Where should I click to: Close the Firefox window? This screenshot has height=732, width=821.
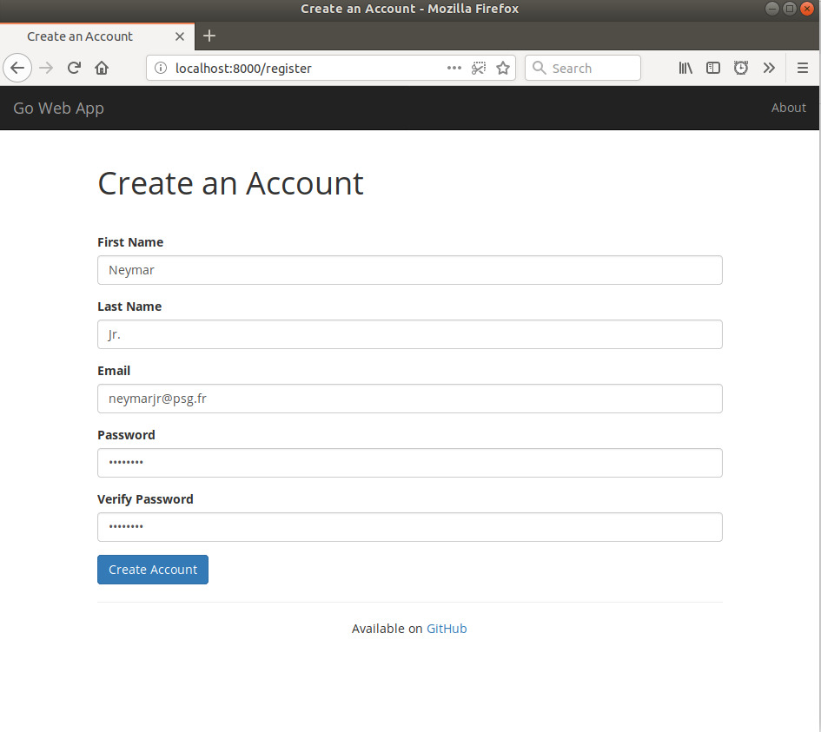coord(807,9)
